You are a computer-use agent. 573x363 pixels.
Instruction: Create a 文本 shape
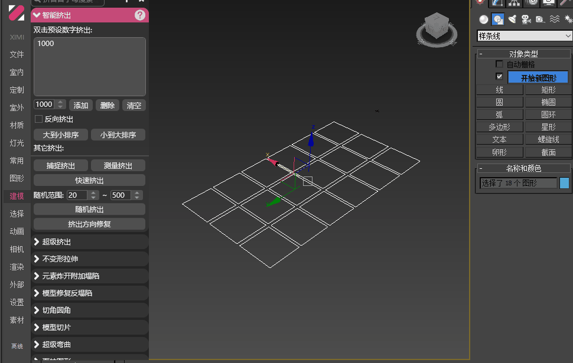[x=500, y=139]
